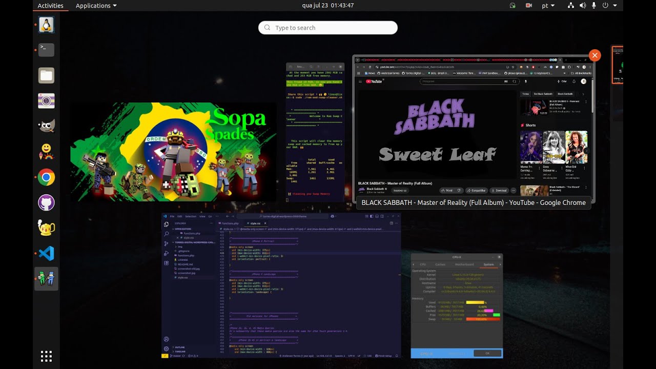Open Search view in VS Code activity bar

[166, 234]
